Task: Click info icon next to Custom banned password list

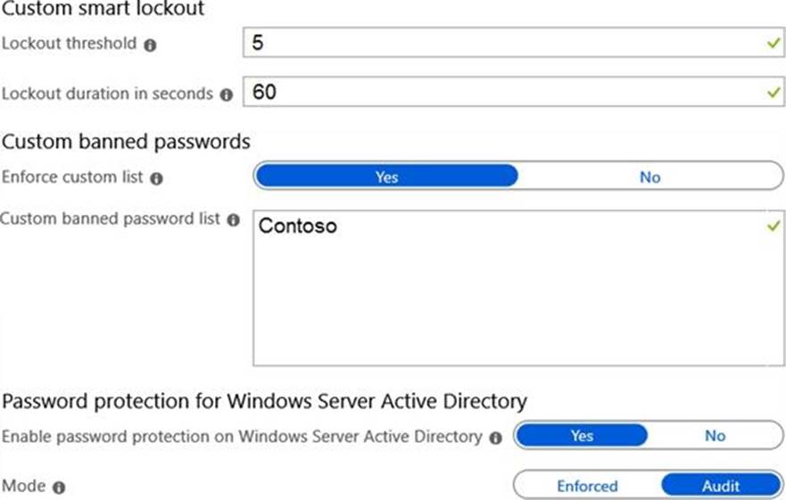Action: 234,219
